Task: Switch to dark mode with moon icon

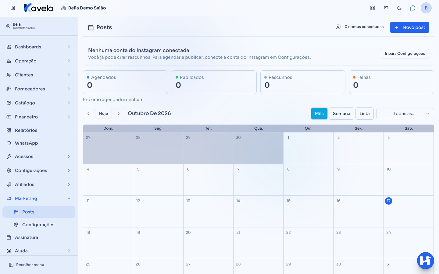Action: (x=399, y=8)
